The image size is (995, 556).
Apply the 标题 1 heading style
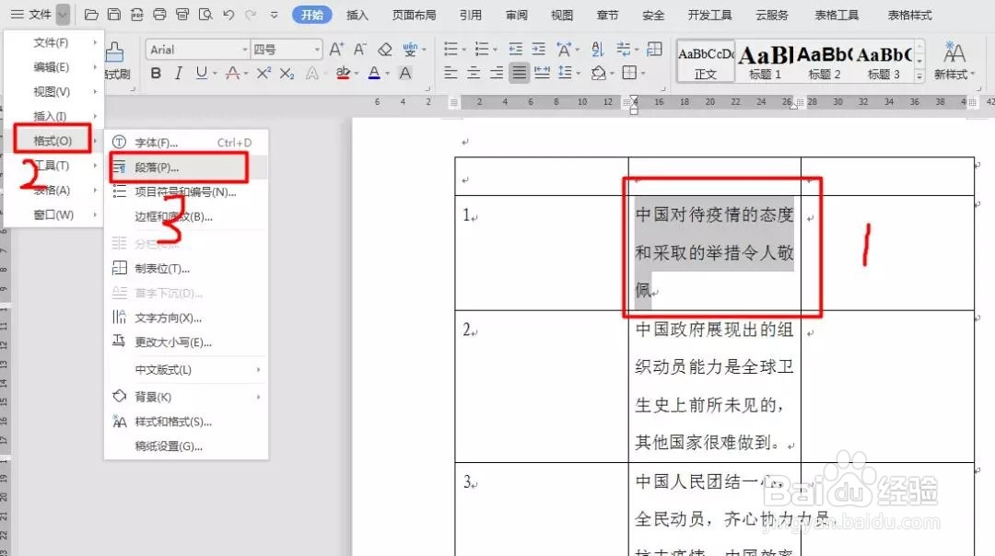pyautogui.click(x=765, y=62)
